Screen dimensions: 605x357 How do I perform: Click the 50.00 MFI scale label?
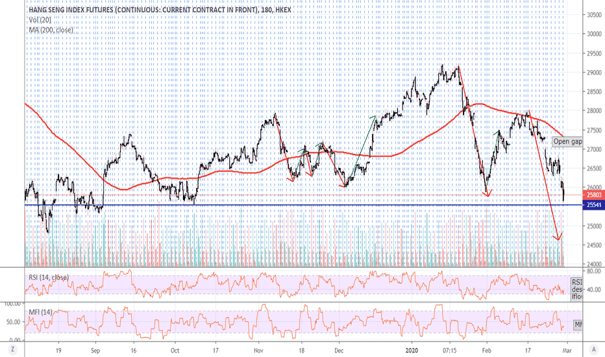coord(13,322)
